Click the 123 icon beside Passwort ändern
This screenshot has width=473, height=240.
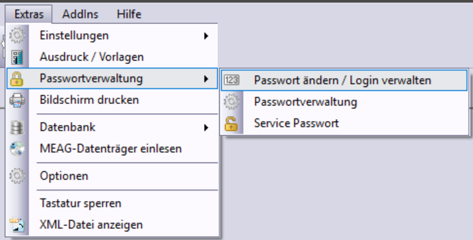coord(232,80)
